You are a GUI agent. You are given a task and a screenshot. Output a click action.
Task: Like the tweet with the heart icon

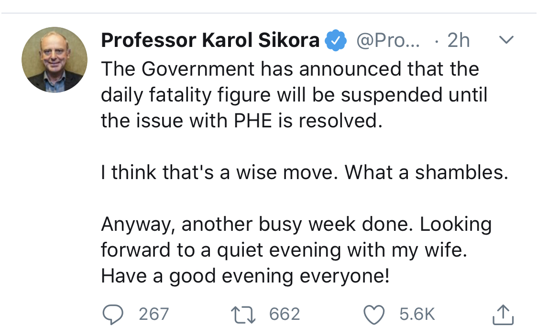[x=374, y=315]
